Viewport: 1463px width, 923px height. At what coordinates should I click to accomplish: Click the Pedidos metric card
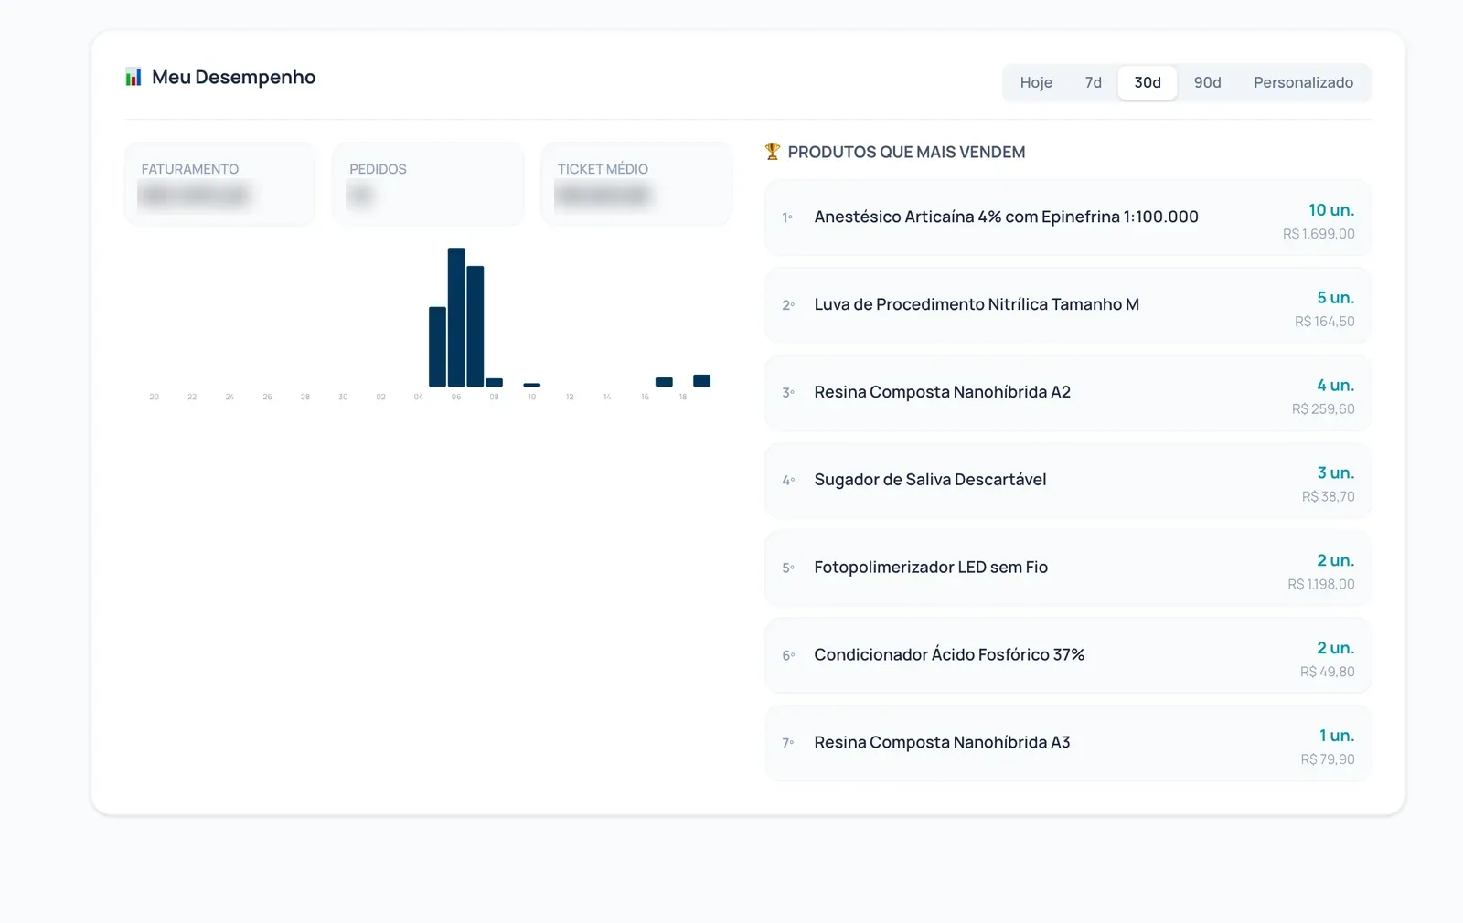pyautogui.click(x=428, y=184)
